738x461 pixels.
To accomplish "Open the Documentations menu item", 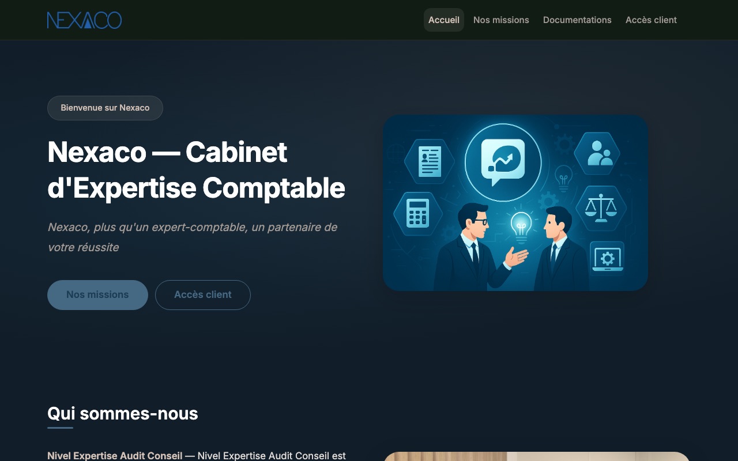I will pyautogui.click(x=577, y=20).
